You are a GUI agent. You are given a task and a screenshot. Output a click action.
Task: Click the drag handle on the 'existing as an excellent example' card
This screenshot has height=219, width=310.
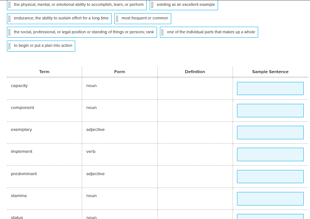click(x=152, y=5)
